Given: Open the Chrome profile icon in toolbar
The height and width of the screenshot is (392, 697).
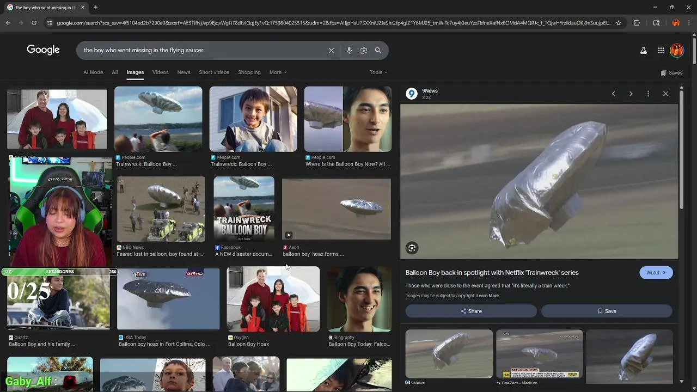Looking at the screenshot, I should click(676, 23).
